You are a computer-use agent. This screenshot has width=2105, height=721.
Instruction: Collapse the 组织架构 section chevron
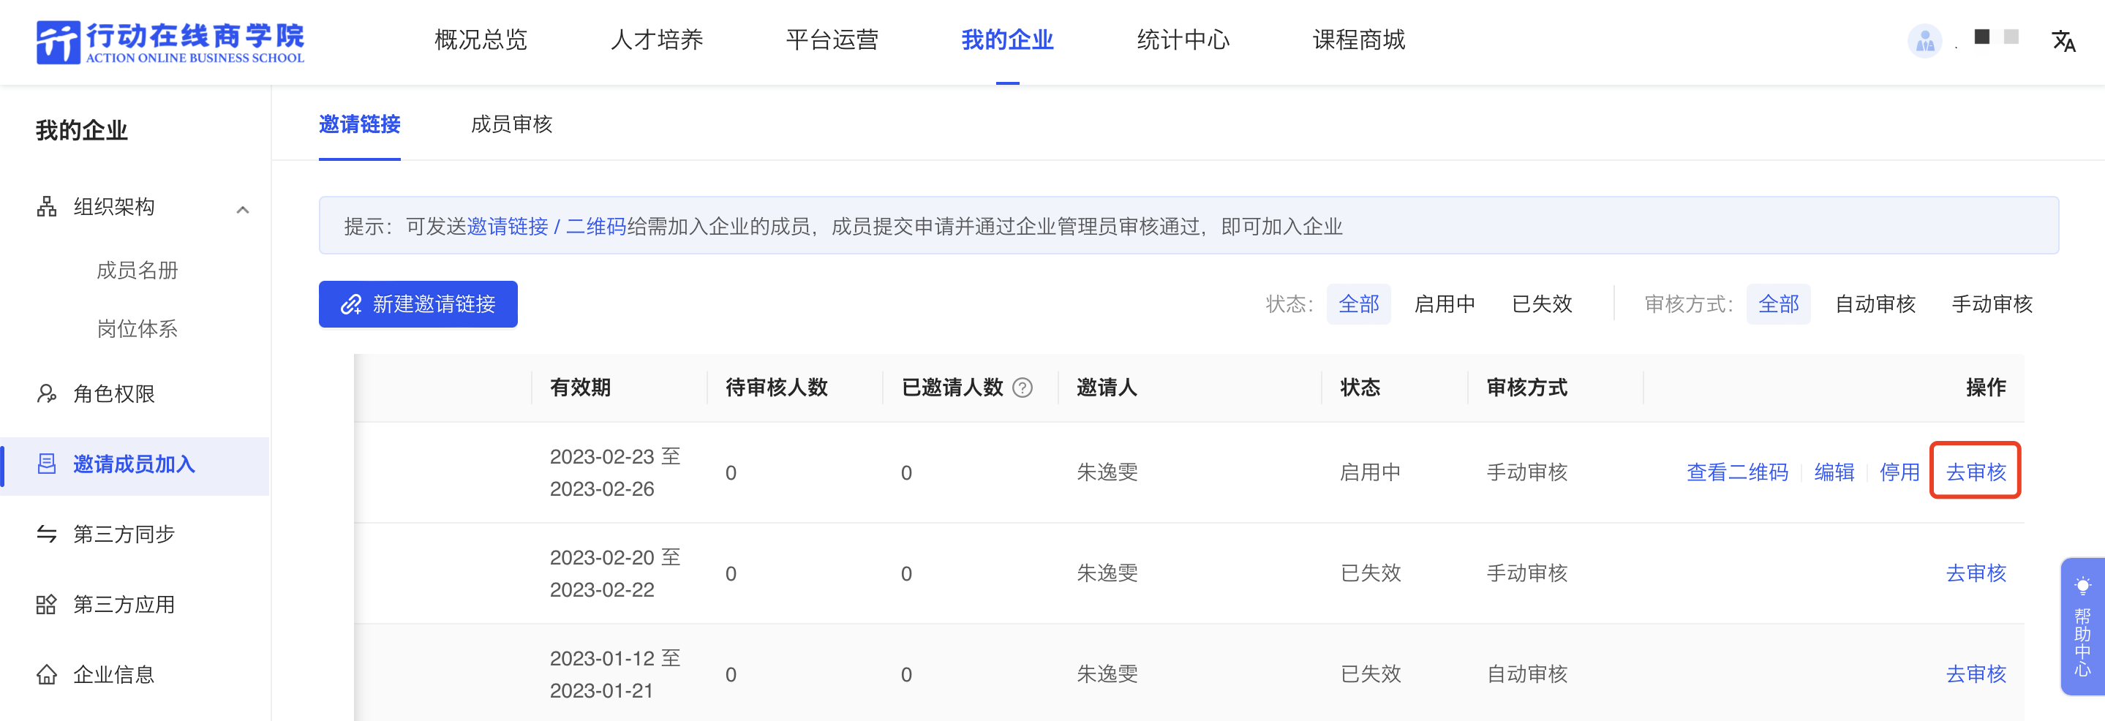(x=243, y=210)
